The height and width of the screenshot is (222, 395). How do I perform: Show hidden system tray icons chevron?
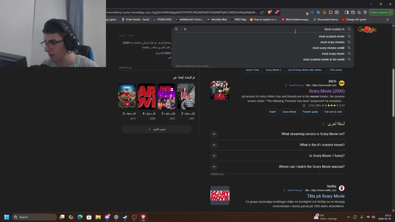348,217
